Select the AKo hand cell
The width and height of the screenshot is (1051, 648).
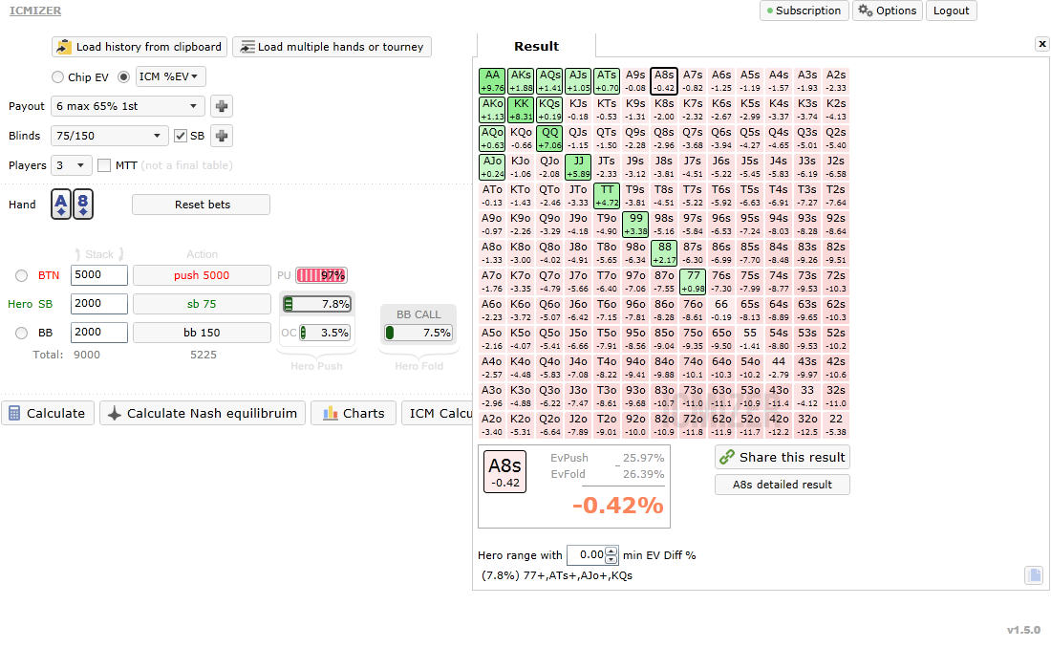[492, 110]
